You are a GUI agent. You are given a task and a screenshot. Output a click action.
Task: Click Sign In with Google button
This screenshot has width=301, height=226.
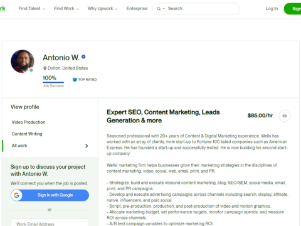[50, 195]
